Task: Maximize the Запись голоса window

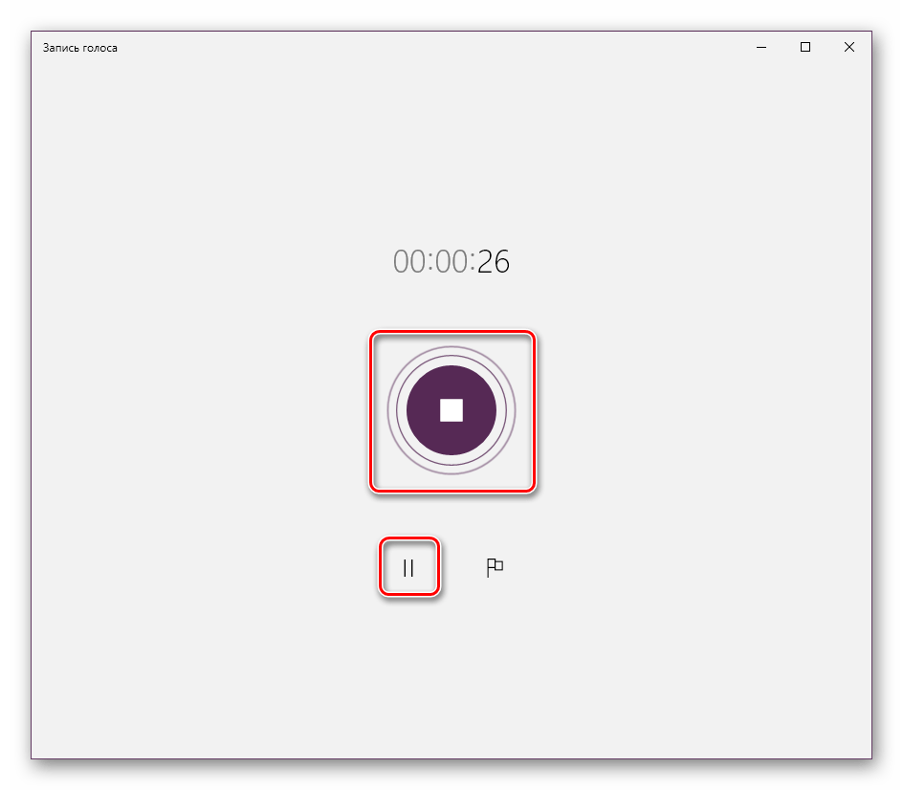Action: [x=805, y=47]
